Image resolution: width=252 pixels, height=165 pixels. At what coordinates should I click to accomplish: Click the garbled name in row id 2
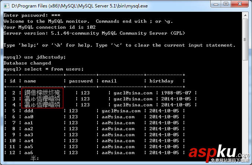tap(42, 93)
